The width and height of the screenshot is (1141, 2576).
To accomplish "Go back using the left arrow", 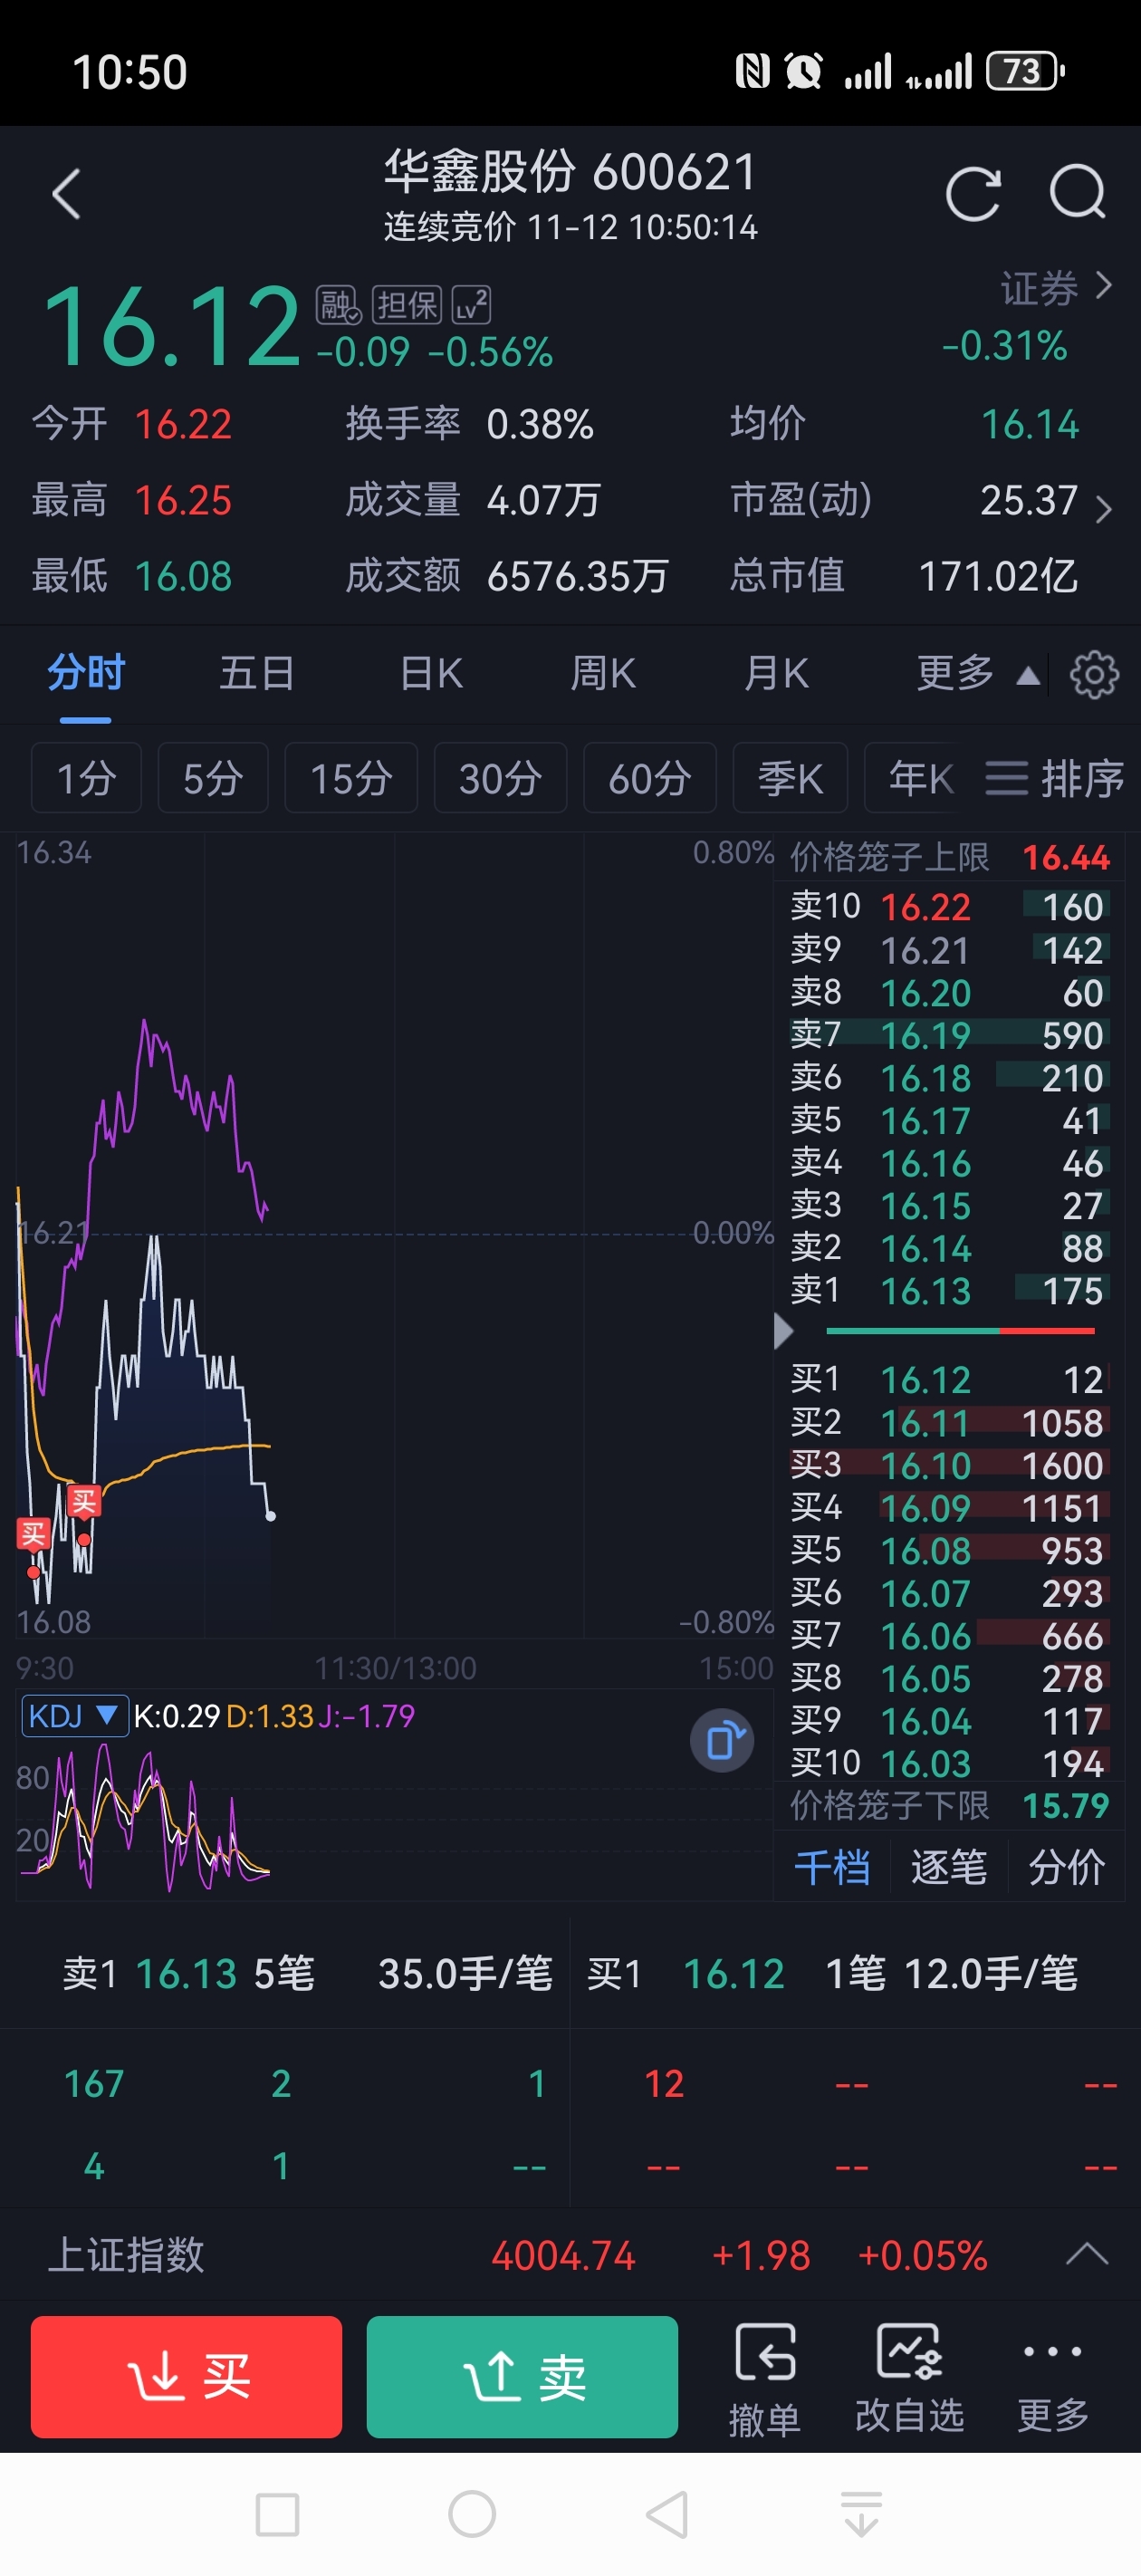I will tap(66, 193).
